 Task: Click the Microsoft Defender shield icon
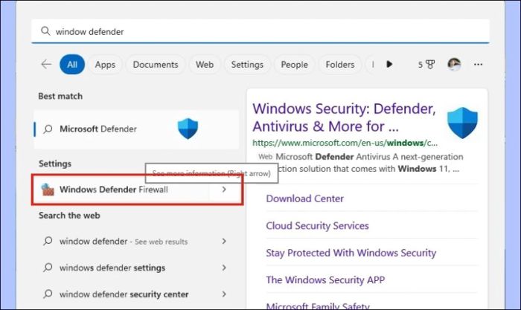pos(188,129)
